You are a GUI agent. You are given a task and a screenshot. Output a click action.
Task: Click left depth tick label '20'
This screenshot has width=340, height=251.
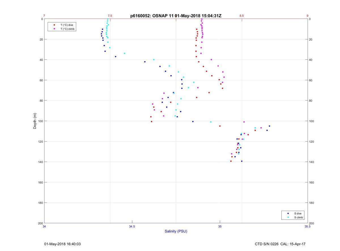tap(41, 39)
